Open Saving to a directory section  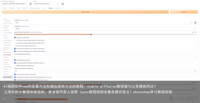coord(6,27)
